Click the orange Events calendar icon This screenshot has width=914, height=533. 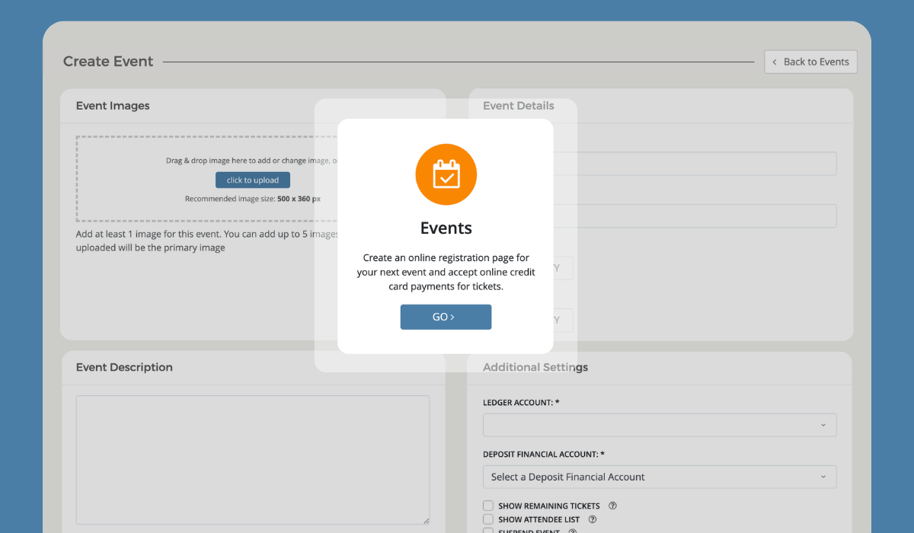pos(446,174)
